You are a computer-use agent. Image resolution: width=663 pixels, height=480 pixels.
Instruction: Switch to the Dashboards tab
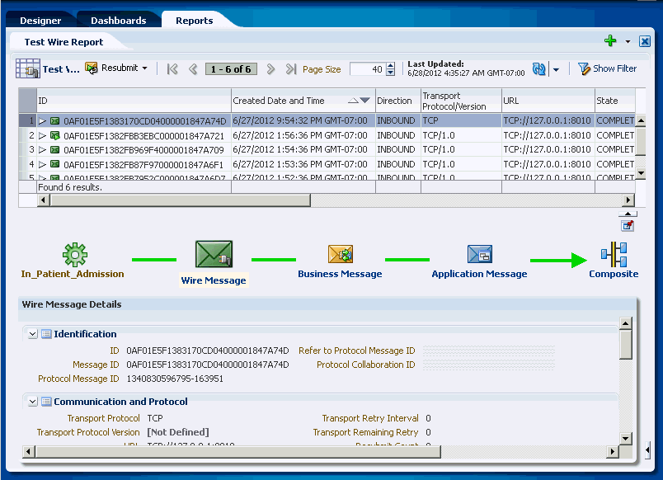(119, 21)
